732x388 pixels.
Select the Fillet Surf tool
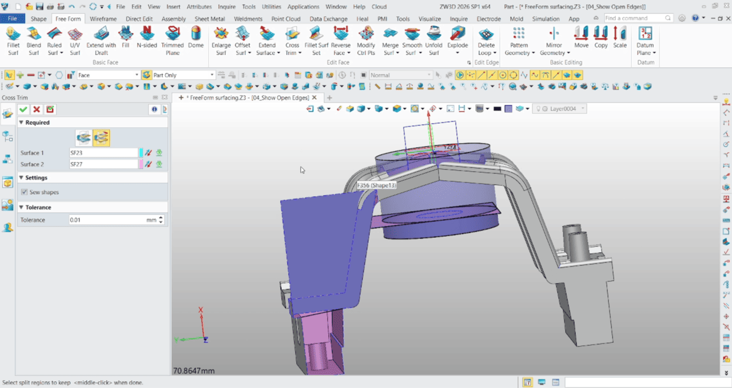[x=13, y=41]
